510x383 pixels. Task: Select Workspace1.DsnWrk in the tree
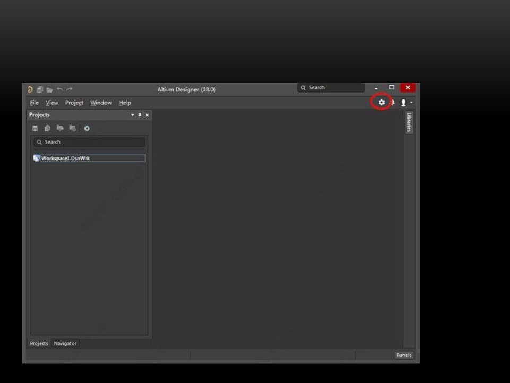coord(89,159)
